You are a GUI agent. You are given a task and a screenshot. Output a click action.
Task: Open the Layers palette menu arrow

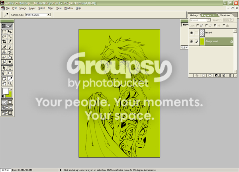click(214, 15)
